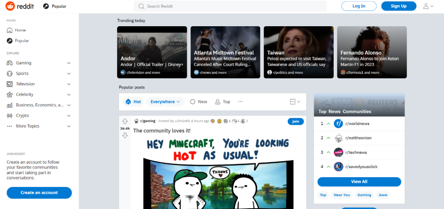Expand the Television topic chevron
The image size is (444, 209).
click(69, 84)
